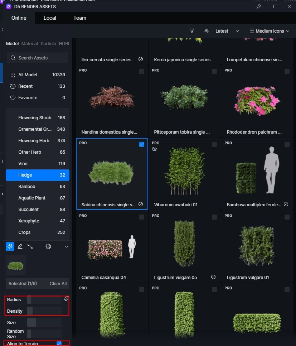
Task: Select the Hedge category row
Action: pyautogui.click(x=38, y=175)
